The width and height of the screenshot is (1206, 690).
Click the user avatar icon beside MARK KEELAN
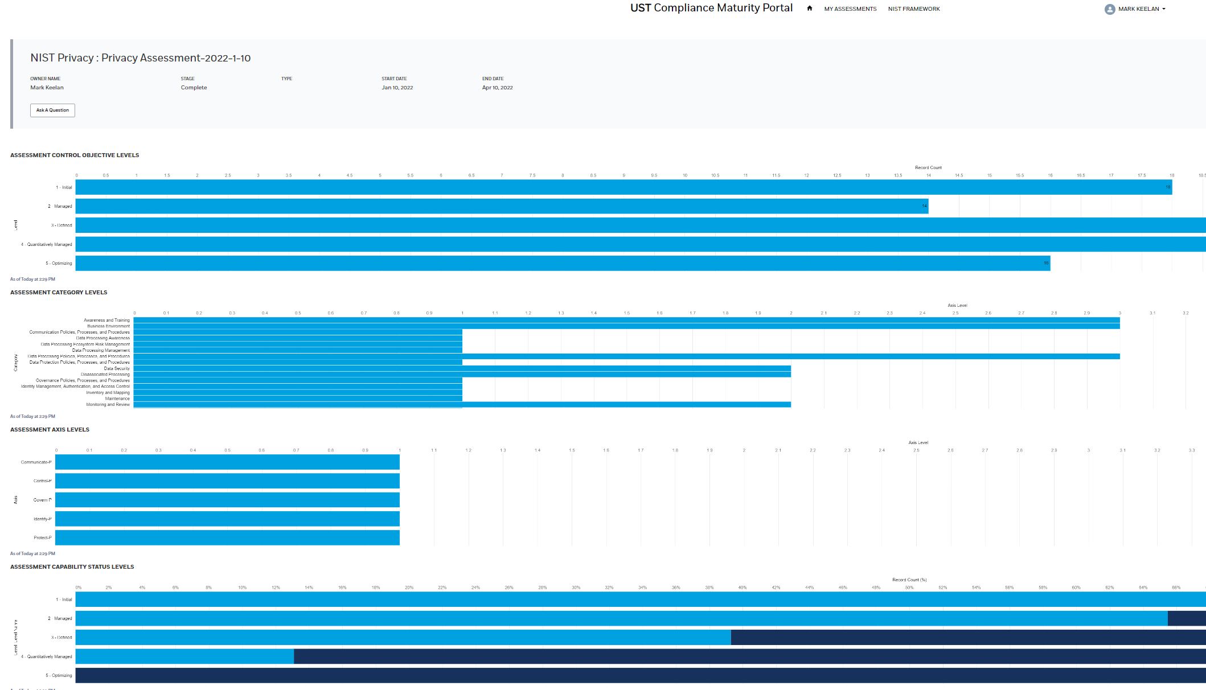click(1109, 9)
